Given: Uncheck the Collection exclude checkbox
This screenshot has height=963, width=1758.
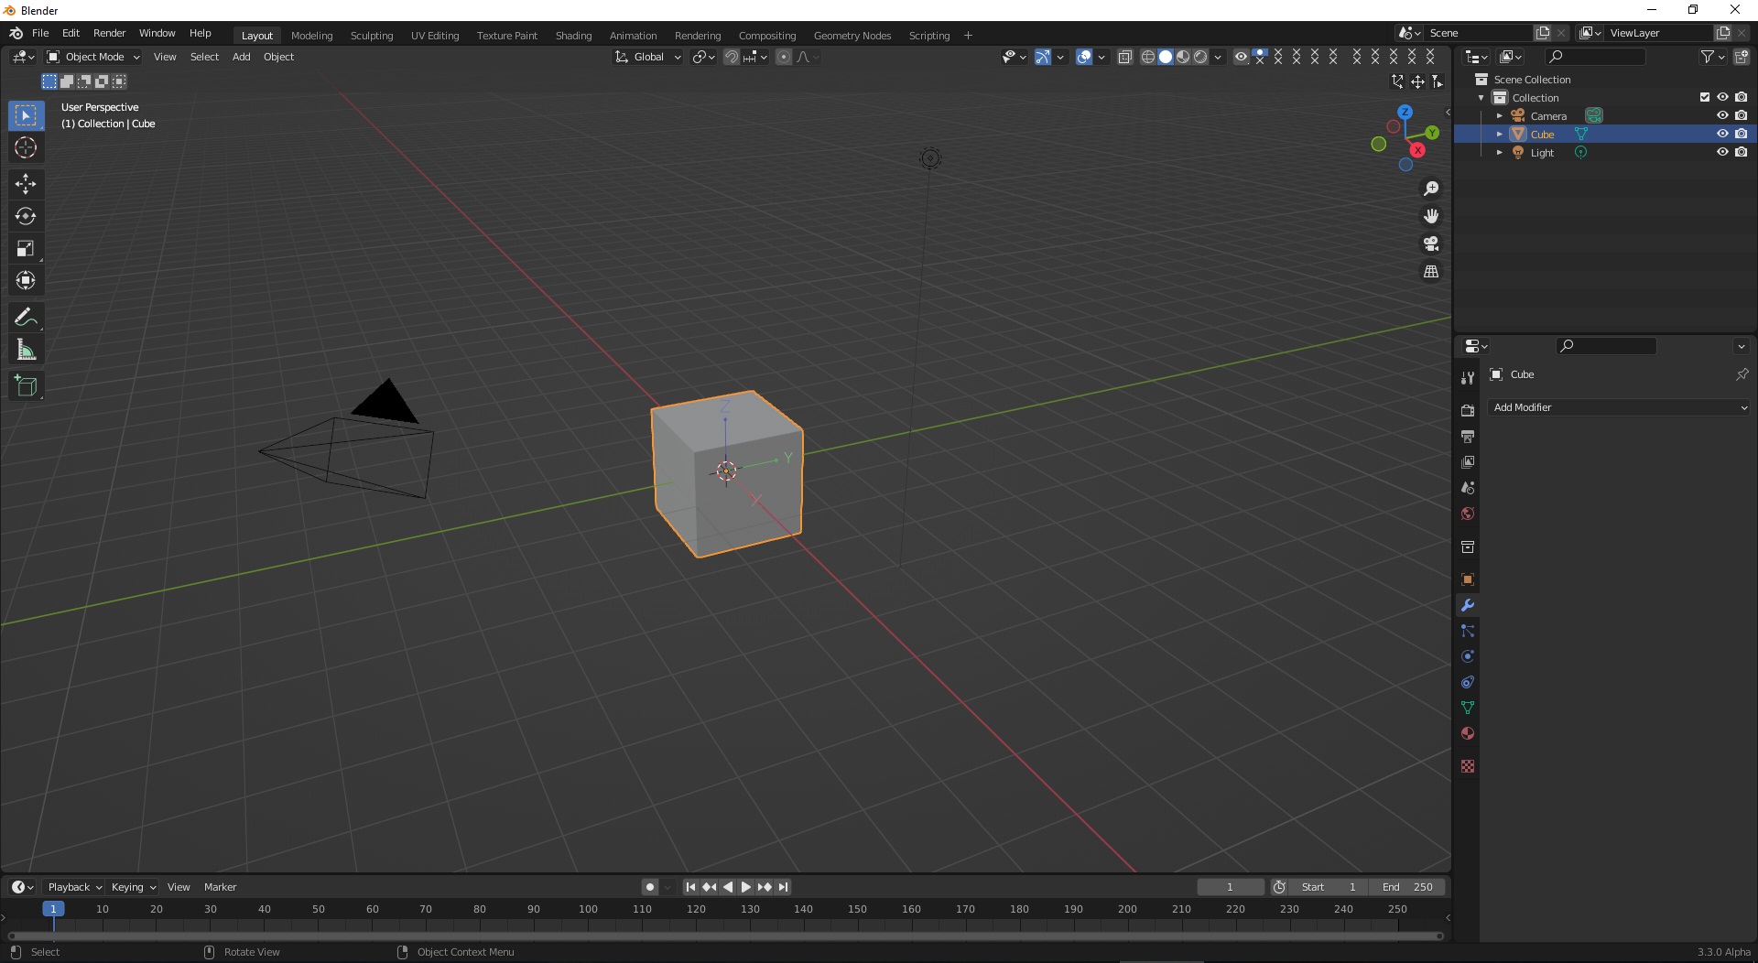Looking at the screenshot, I should 1705,97.
